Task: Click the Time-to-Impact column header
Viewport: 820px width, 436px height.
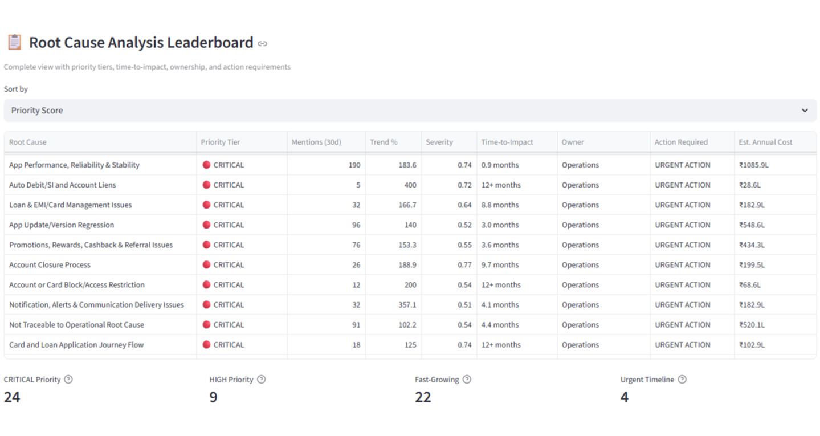Action: tap(507, 142)
